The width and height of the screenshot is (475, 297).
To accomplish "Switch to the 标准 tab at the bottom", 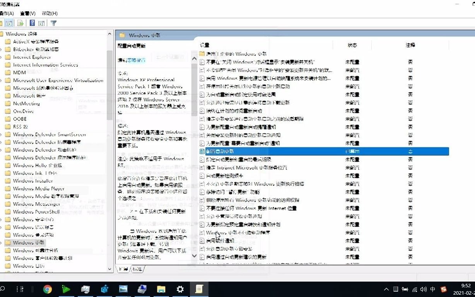I will [137, 270].
